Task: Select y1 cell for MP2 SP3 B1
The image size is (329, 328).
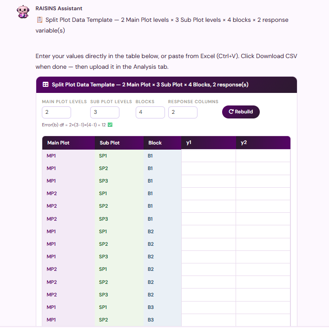Action: [x=209, y=219]
